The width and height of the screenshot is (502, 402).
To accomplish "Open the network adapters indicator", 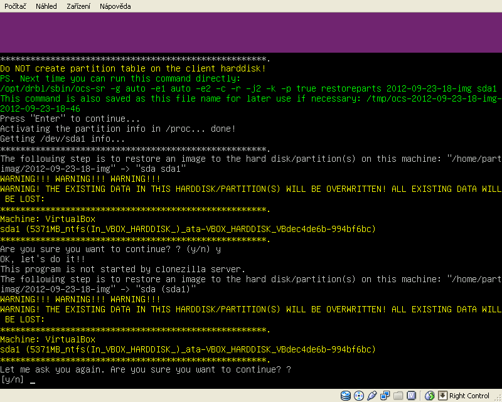I will pyautogui.click(x=385, y=396).
